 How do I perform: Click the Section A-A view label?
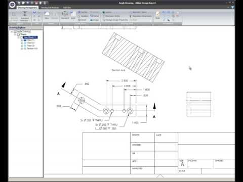pyautogui.click(x=118, y=70)
